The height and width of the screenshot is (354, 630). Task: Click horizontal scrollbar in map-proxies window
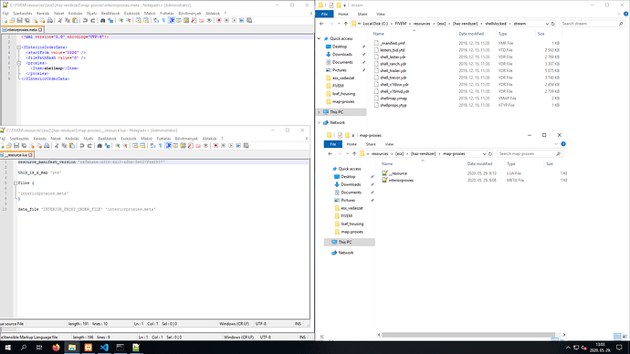[468, 335]
